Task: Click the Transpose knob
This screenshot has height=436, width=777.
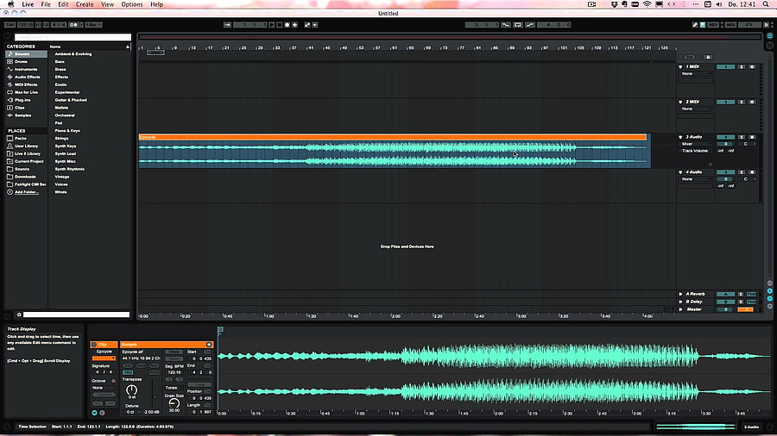Action: coord(131,389)
